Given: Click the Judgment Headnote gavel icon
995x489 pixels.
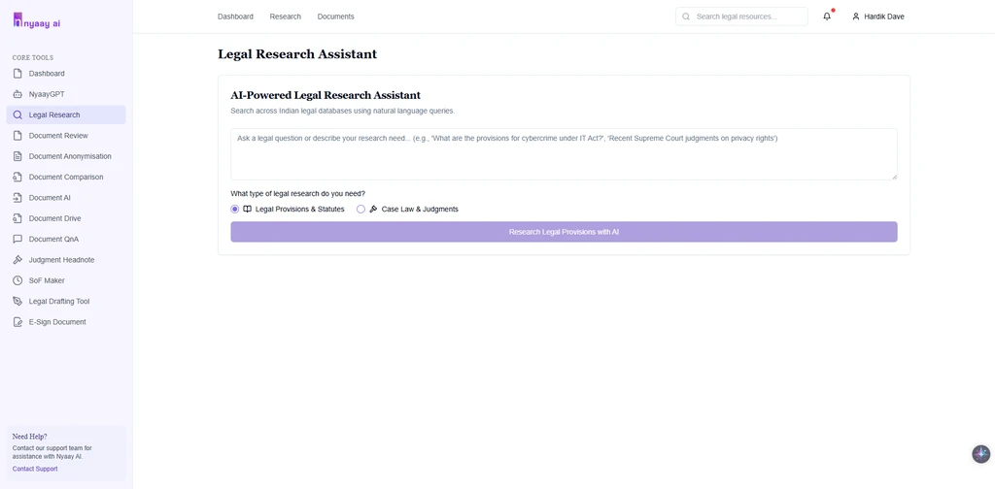Looking at the screenshot, I should pyautogui.click(x=17, y=260).
